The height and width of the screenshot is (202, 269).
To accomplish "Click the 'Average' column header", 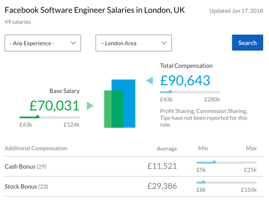I will pyautogui.click(x=167, y=149).
